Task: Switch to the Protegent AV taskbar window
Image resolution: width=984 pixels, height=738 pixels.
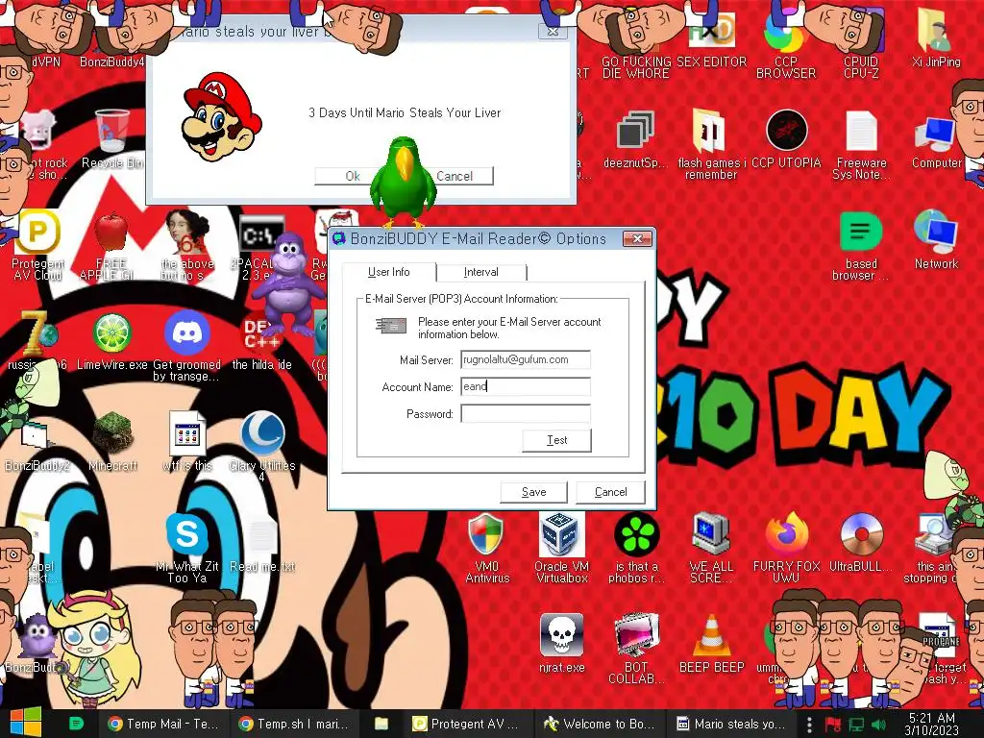Action: click(468, 724)
